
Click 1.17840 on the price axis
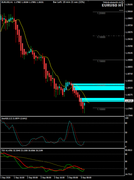129,115
